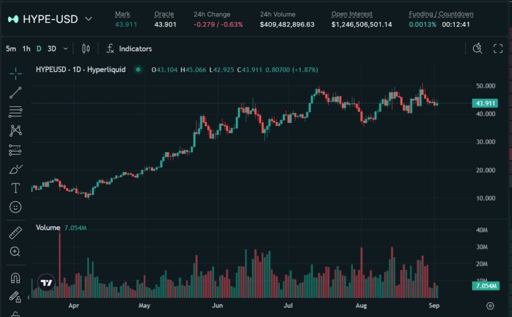Toggle the lock-all-drawings pencil icon

(x=15, y=297)
